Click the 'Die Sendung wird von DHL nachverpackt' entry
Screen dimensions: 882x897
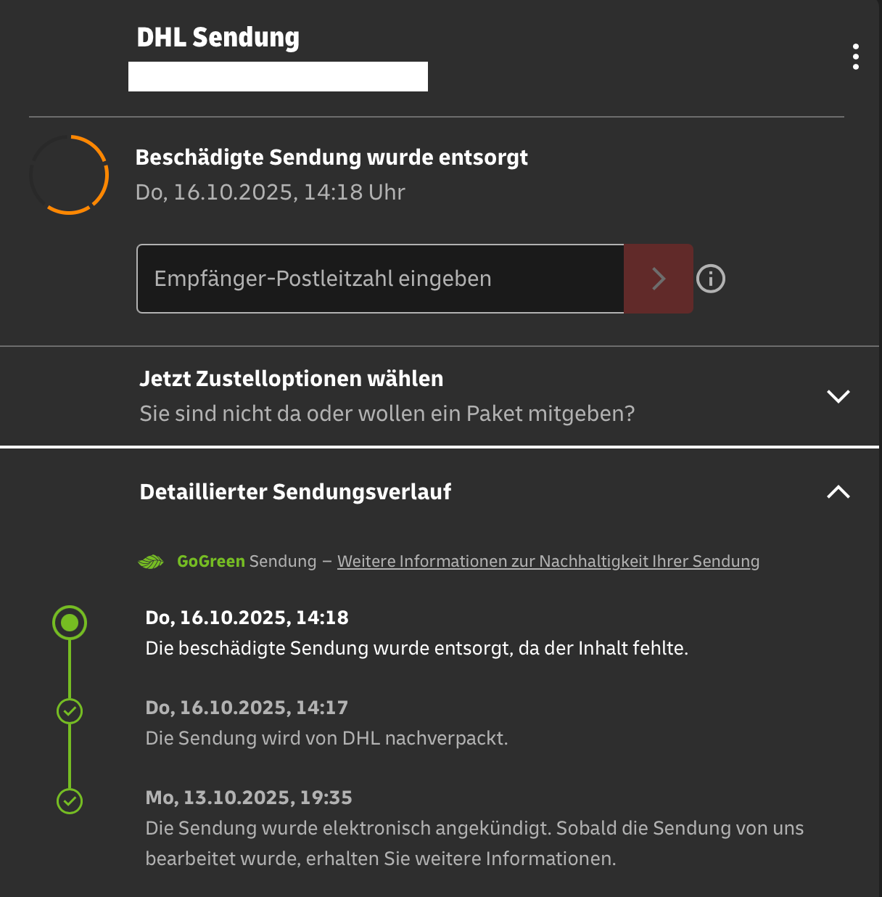(x=326, y=738)
